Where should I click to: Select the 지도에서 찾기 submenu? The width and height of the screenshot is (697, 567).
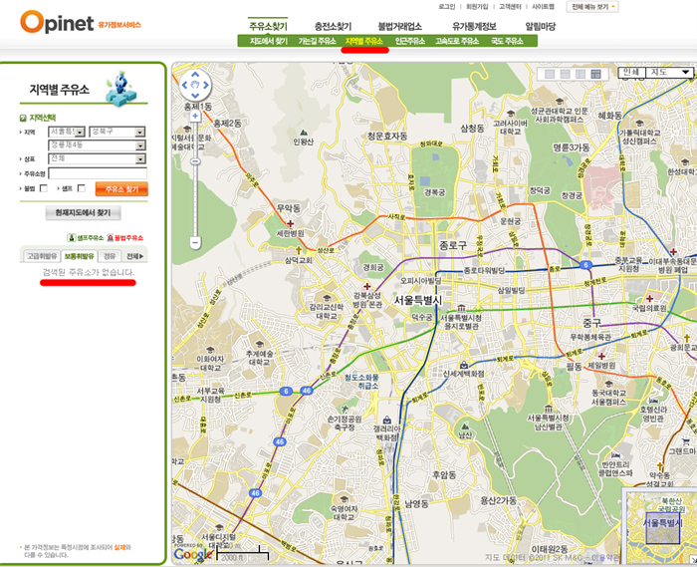pos(269,42)
